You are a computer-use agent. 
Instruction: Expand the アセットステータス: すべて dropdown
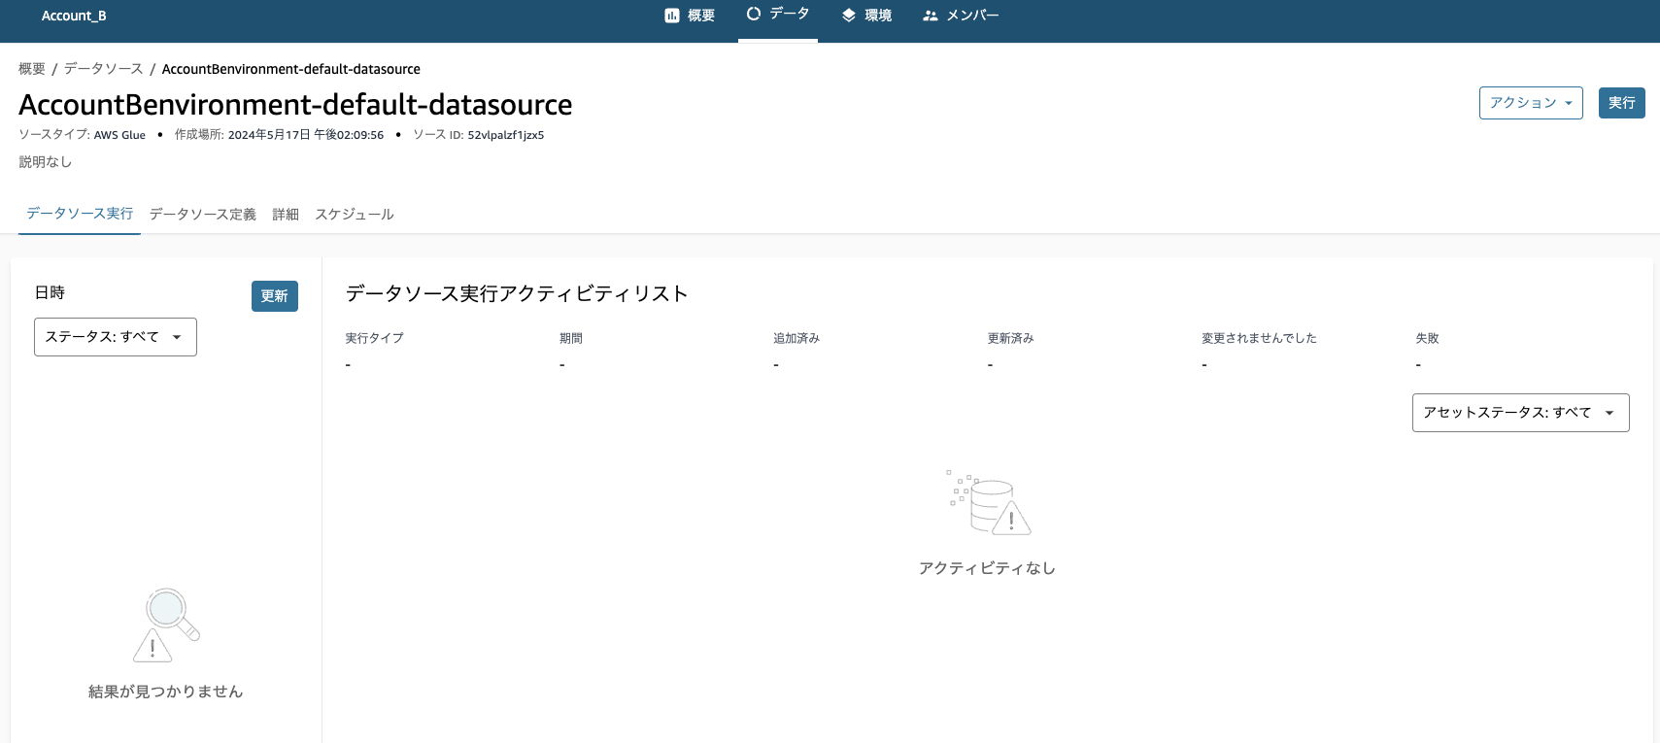point(1521,413)
